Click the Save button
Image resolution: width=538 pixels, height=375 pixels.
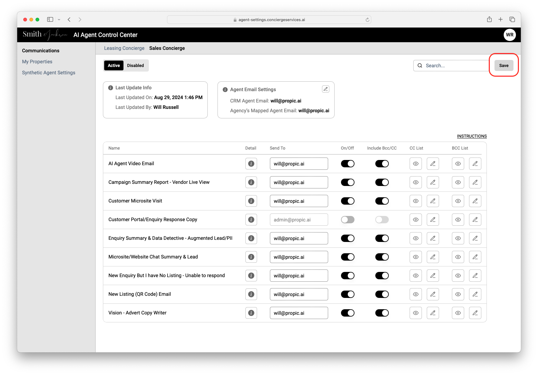pos(504,65)
